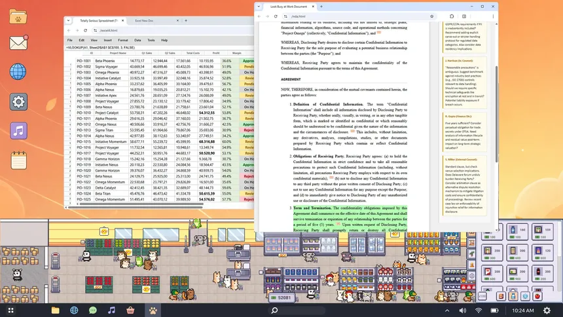Open the paw app in taskbar
This screenshot has width=563, height=317.
click(153, 310)
